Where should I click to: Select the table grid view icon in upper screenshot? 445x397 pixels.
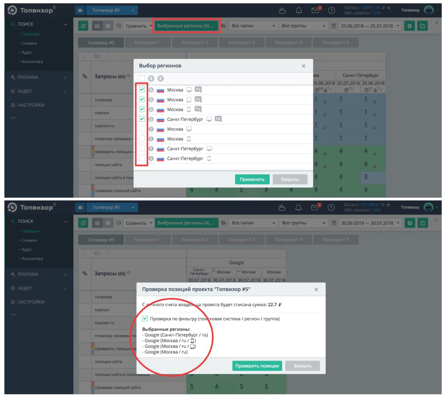tap(97, 26)
